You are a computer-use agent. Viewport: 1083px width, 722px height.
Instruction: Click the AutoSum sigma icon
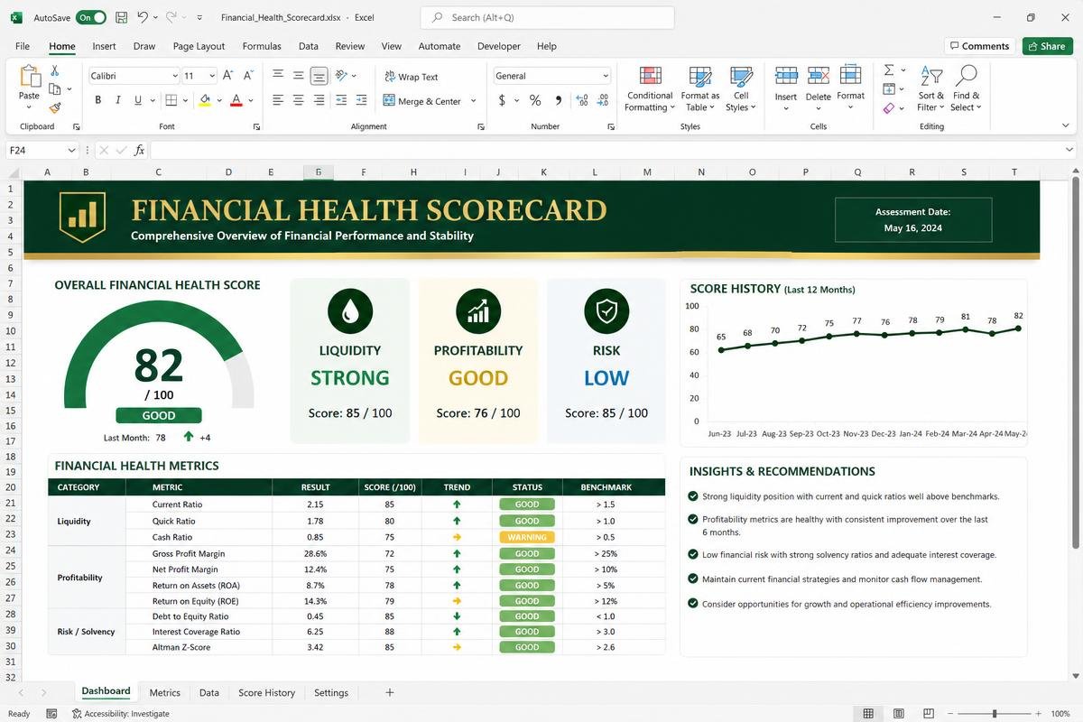tap(889, 70)
